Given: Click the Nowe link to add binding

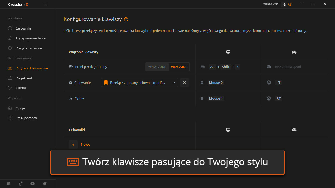Looking at the screenshot, I should 85,145.
